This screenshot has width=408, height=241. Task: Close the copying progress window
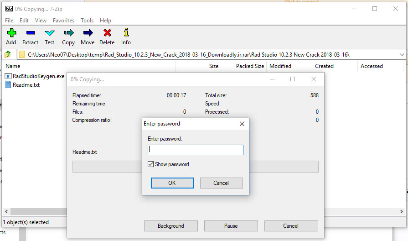click(x=314, y=79)
